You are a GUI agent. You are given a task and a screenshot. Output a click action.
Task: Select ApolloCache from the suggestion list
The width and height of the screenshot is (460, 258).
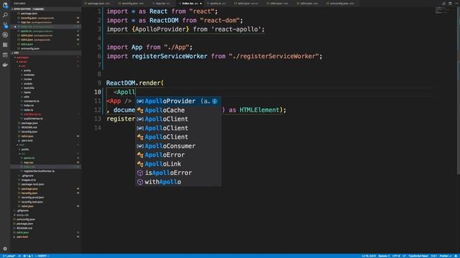[178, 110]
